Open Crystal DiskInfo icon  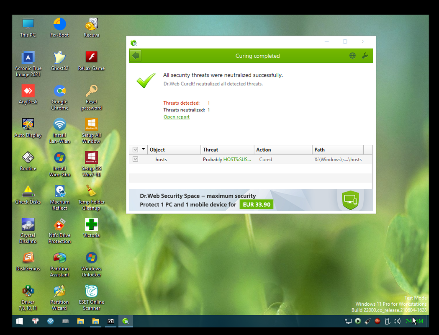(x=28, y=231)
